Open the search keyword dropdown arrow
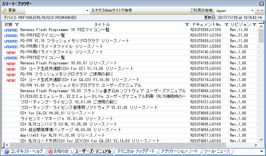 (87, 10)
